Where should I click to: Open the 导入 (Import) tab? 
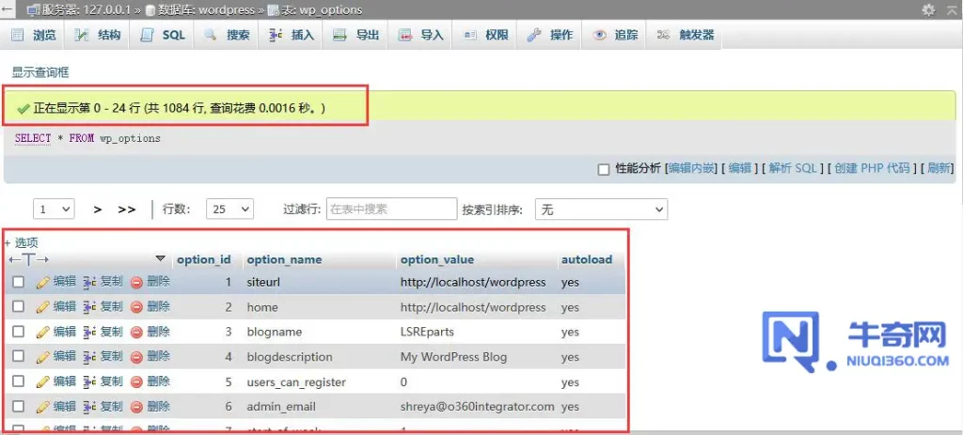click(420, 35)
